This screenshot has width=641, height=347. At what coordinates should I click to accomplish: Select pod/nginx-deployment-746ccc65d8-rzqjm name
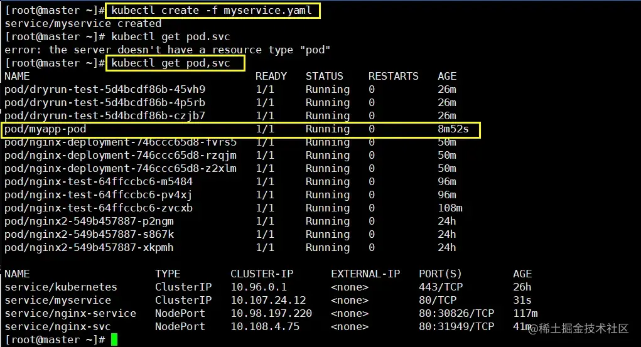click(x=121, y=156)
